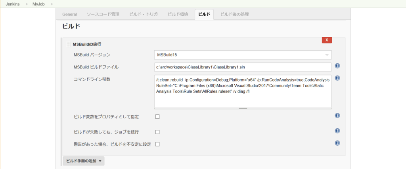The width and height of the screenshot is (406, 169).
Task: Open the MSBuild バージョン dropdown
Action: (x=243, y=55)
